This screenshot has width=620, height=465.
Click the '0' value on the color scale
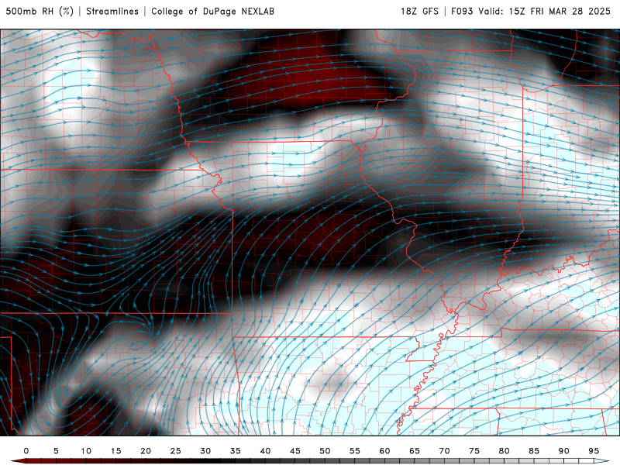(26, 451)
